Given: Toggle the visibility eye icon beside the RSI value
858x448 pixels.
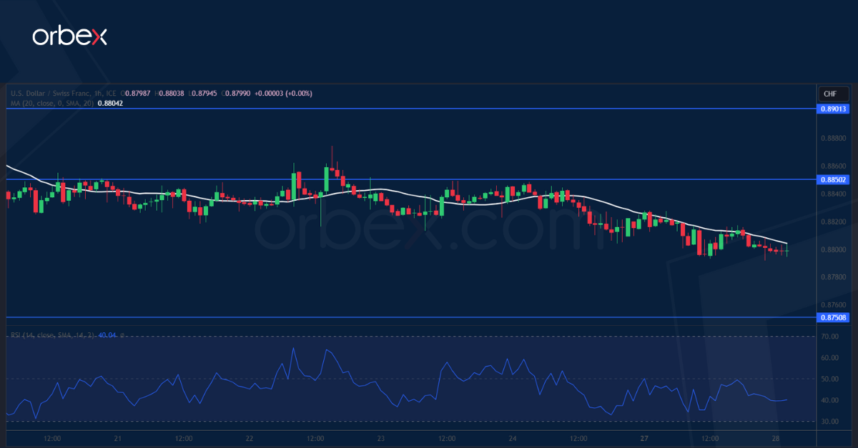Looking at the screenshot, I should point(123,334).
